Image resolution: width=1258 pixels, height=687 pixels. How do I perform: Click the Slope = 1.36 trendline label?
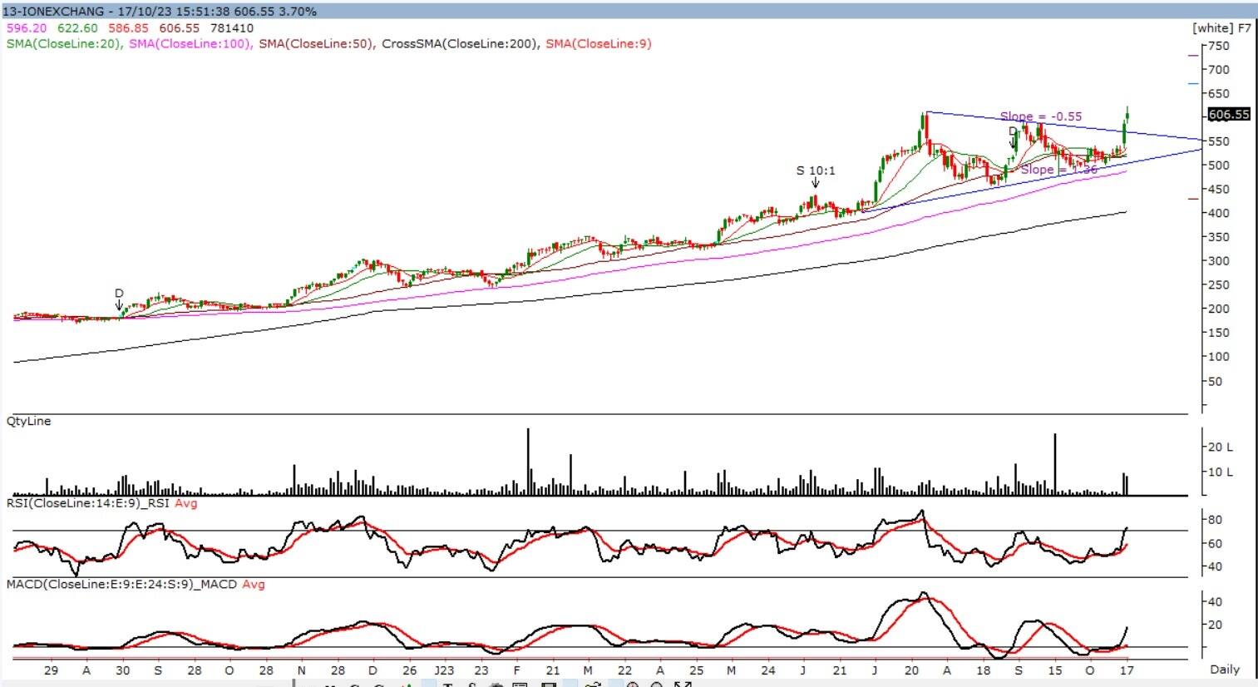click(1059, 170)
